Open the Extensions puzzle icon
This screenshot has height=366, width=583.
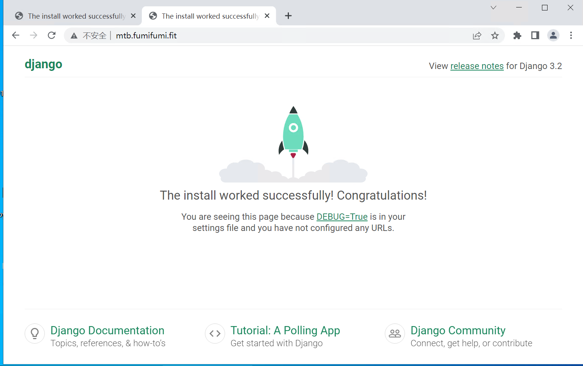tap(517, 35)
